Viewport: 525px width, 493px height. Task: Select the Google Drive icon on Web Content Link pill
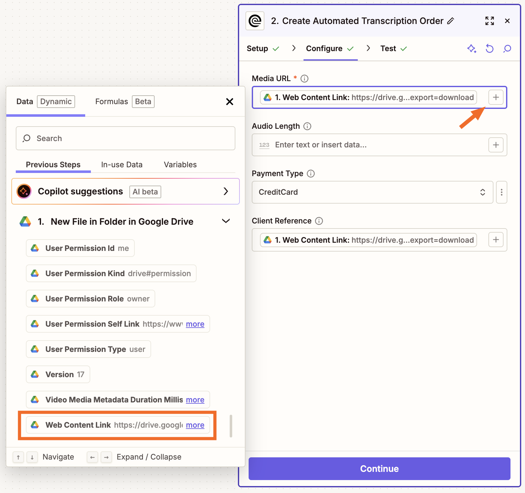tap(268, 98)
